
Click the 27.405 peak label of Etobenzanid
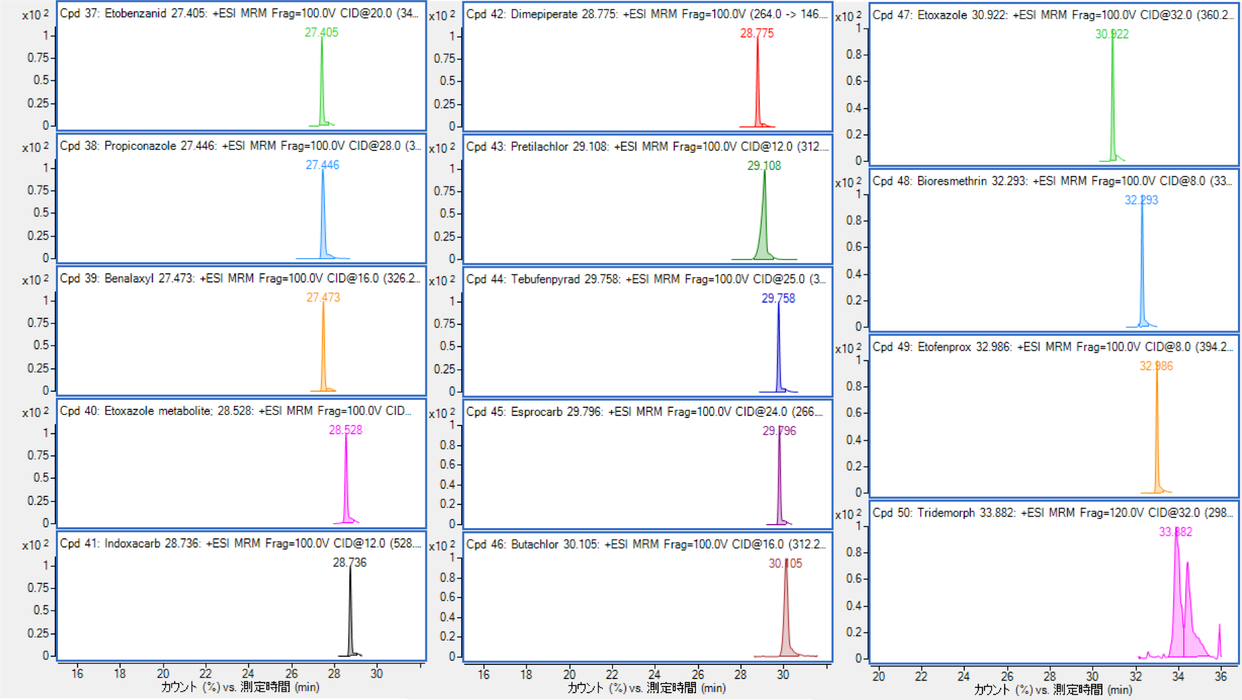point(322,32)
